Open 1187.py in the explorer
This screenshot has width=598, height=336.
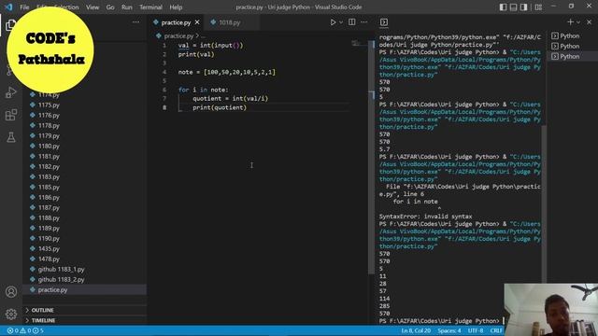tap(49, 207)
